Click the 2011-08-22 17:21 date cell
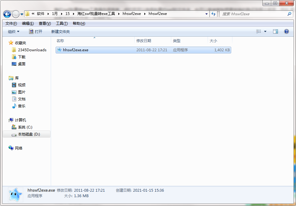 point(152,50)
